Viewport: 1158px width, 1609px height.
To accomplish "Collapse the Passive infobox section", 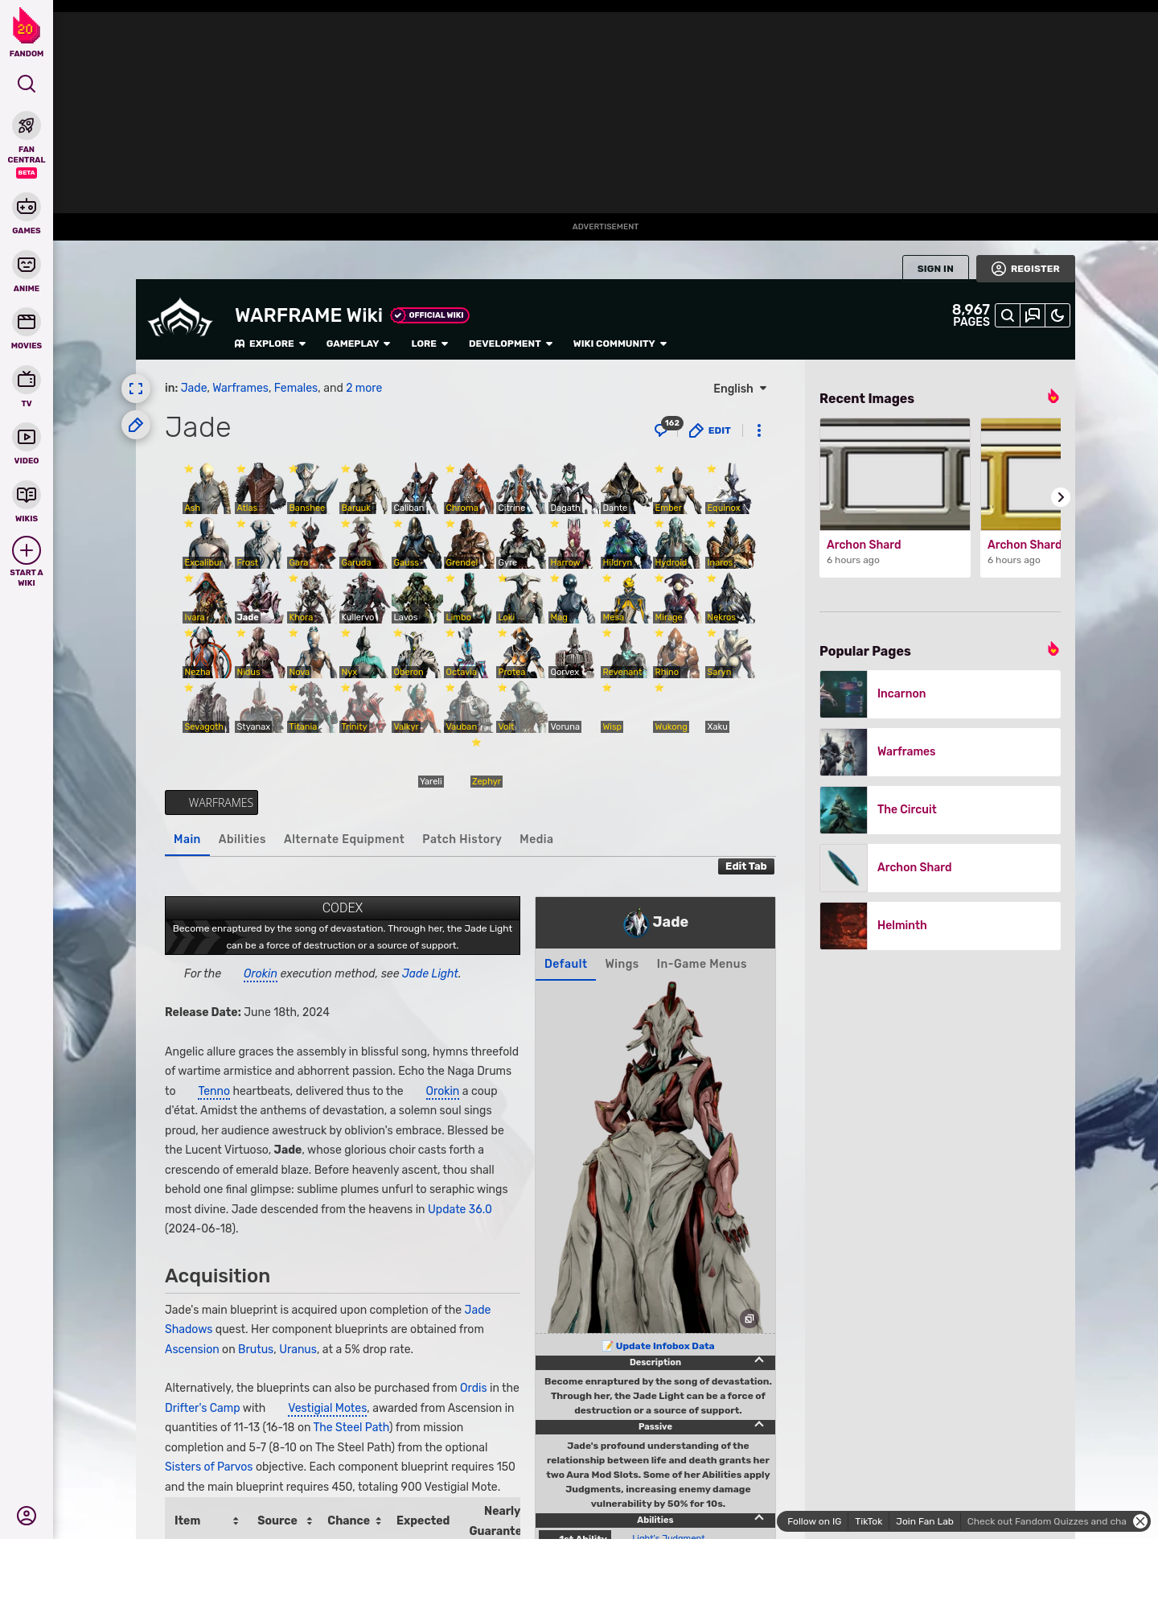I will 759,1424.
